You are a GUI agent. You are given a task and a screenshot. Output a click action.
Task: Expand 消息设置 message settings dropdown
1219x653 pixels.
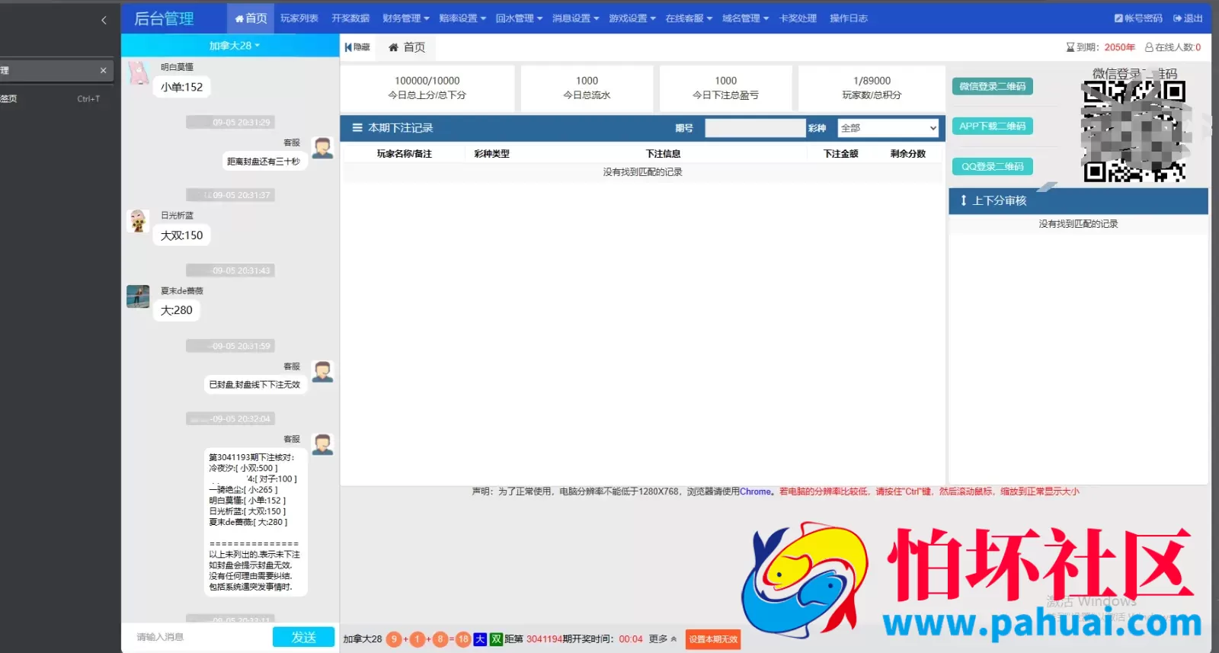point(575,18)
